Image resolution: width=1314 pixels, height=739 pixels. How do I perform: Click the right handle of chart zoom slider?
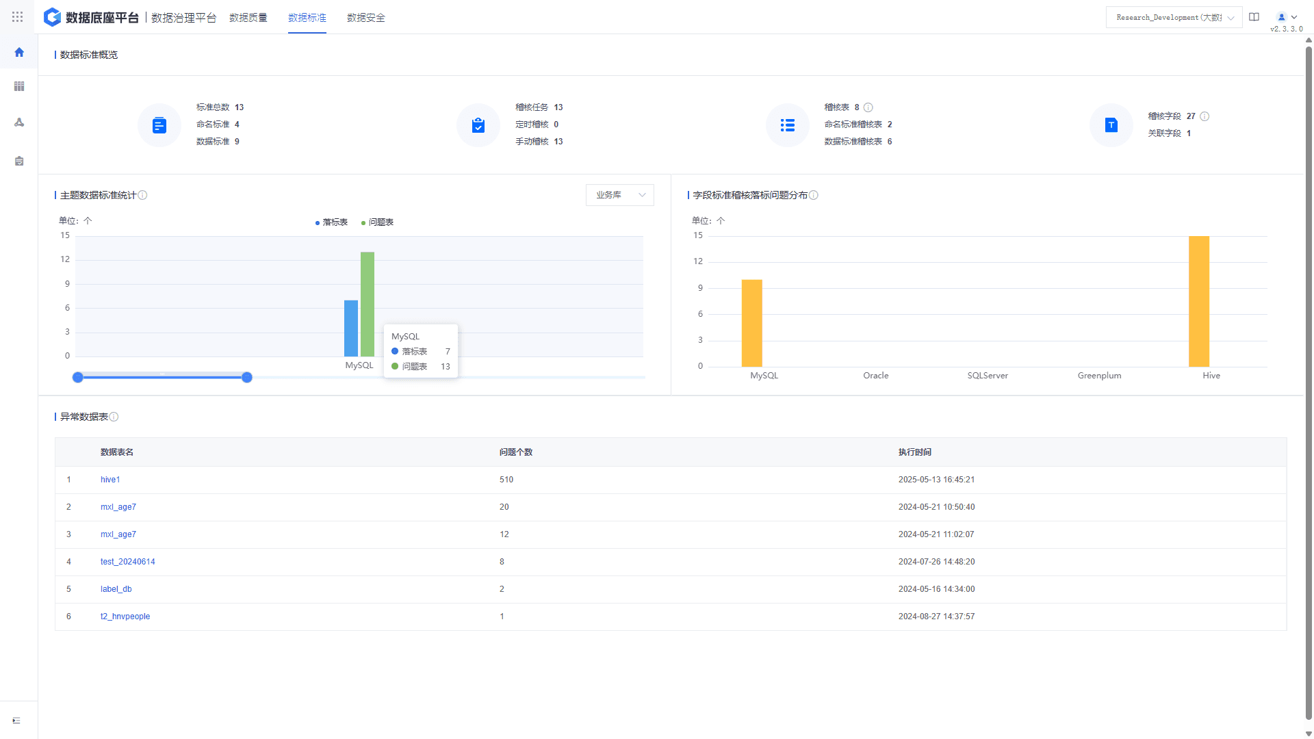[x=247, y=377]
